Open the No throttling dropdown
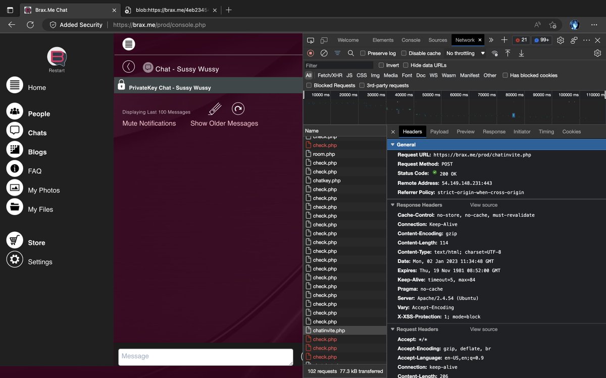606x378 pixels. click(465, 53)
